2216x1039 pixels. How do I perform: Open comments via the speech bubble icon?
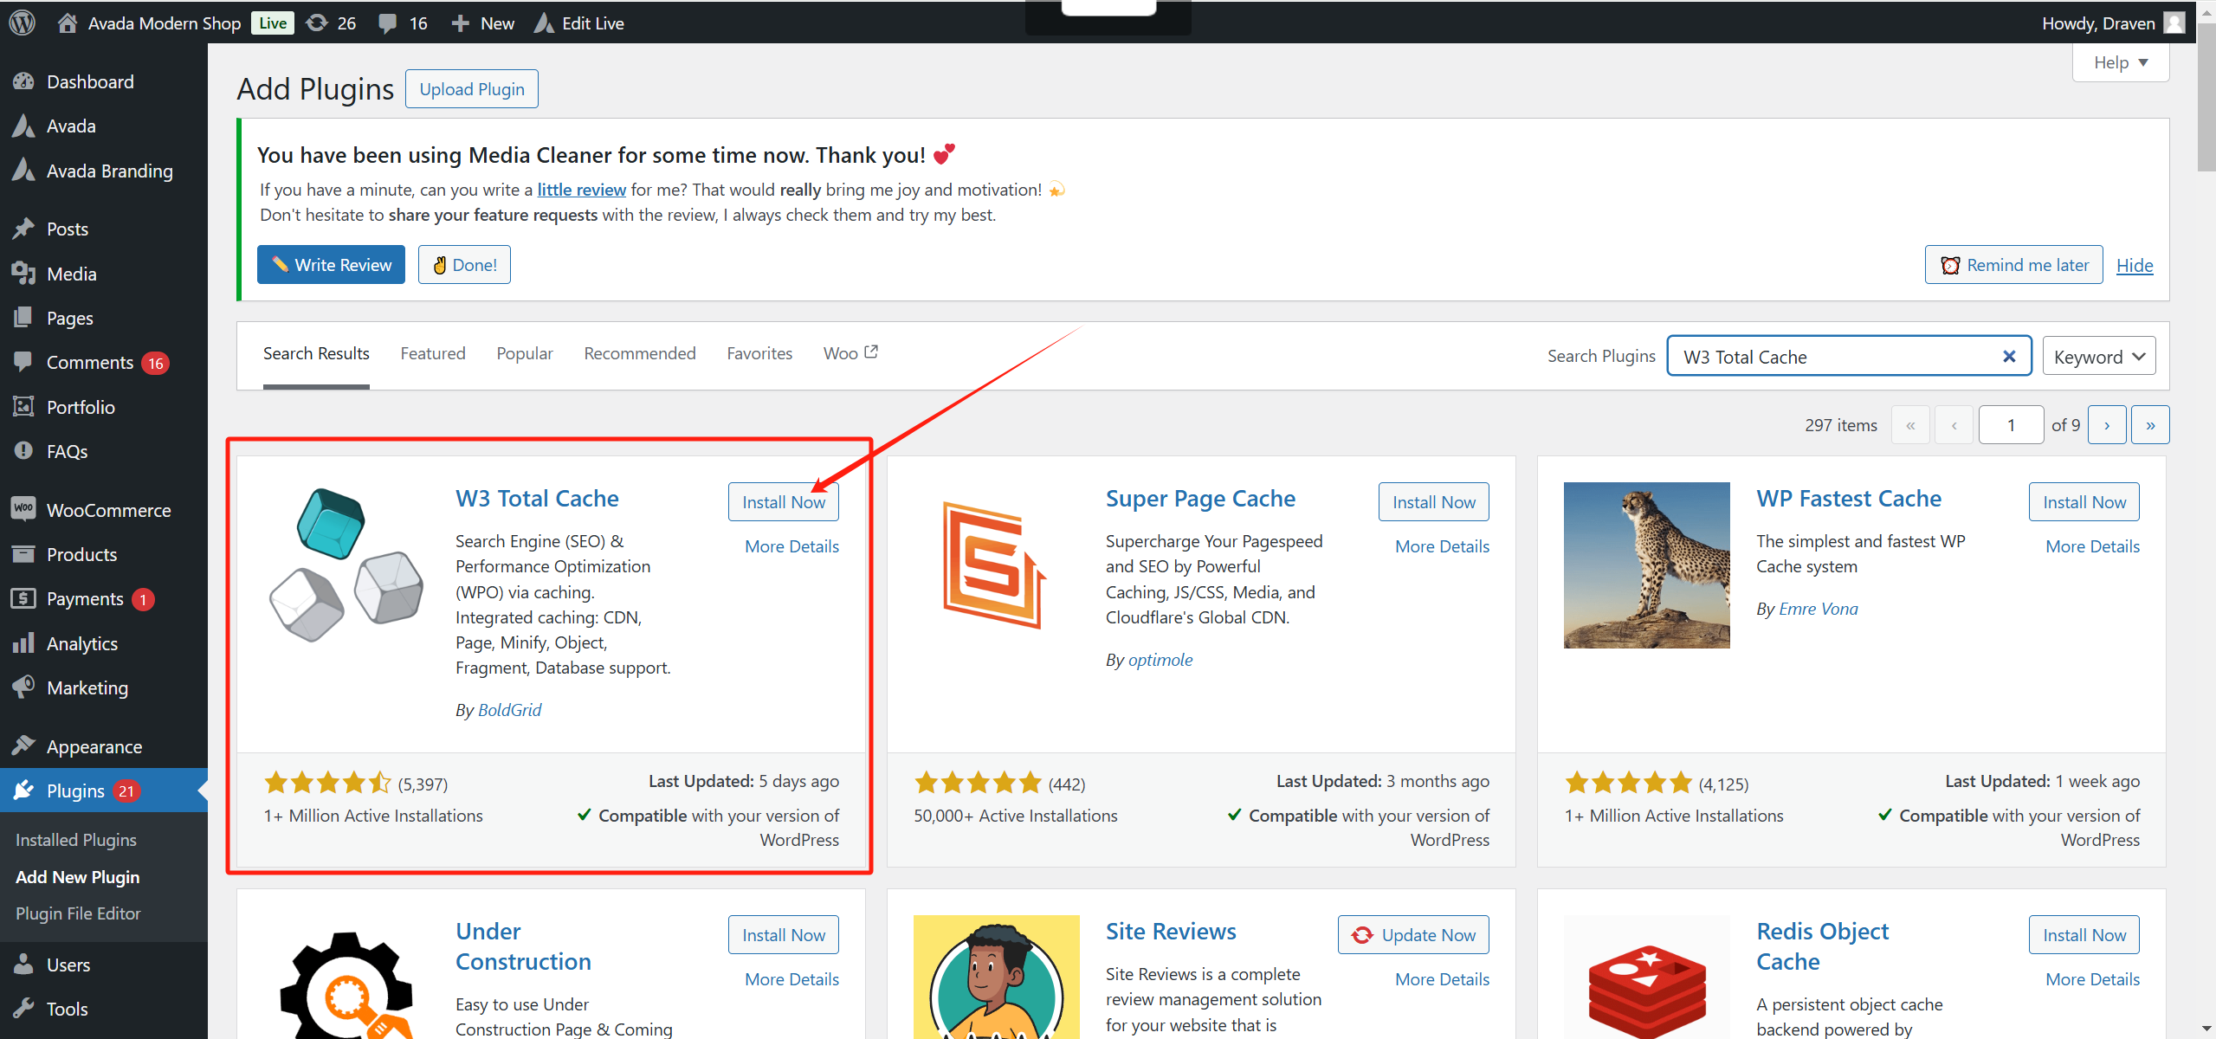click(x=389, y=23)
